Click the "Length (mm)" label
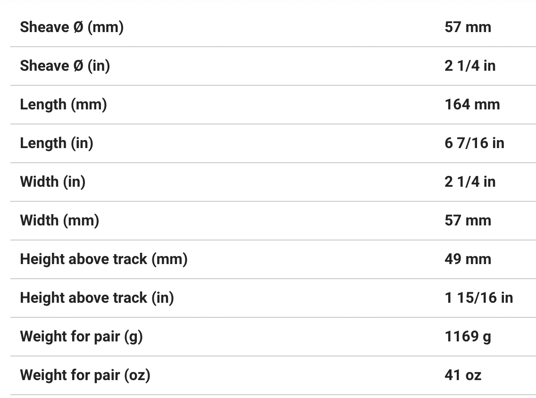This screenshot has width=536, height=398. 63,105
